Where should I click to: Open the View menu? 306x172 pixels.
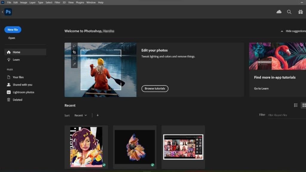pos(71,2)
